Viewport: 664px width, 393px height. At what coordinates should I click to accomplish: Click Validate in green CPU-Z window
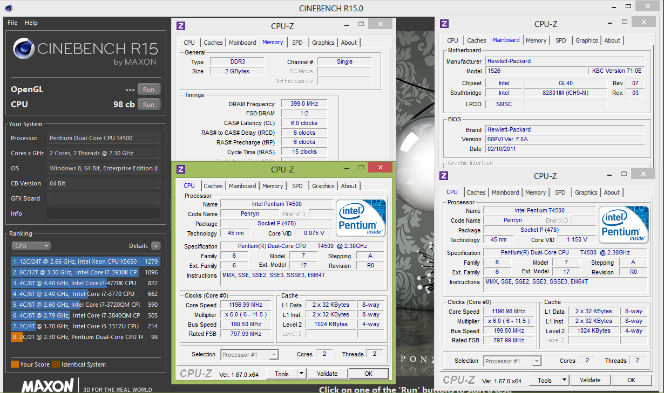click(x=327, y=374)
